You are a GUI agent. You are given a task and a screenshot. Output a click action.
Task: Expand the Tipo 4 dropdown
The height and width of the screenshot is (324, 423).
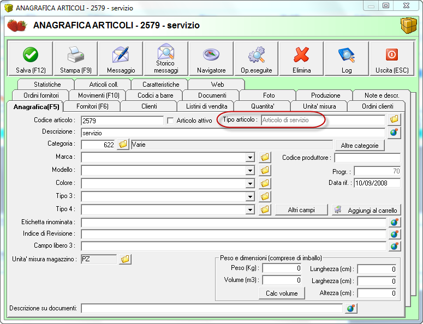(251, 209)
